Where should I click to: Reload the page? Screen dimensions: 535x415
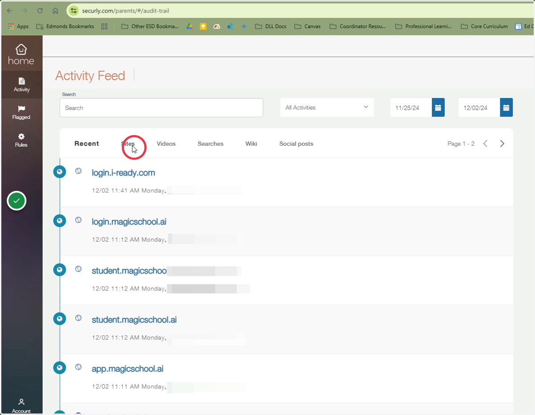click(40, 11)
